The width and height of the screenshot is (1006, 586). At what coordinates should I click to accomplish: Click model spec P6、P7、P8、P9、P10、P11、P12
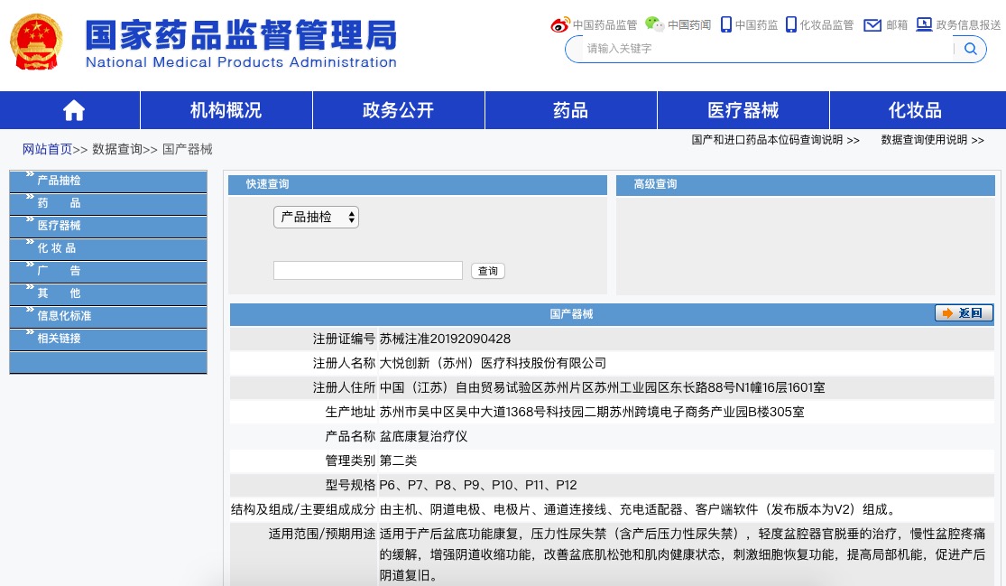(x=478, y=485)
